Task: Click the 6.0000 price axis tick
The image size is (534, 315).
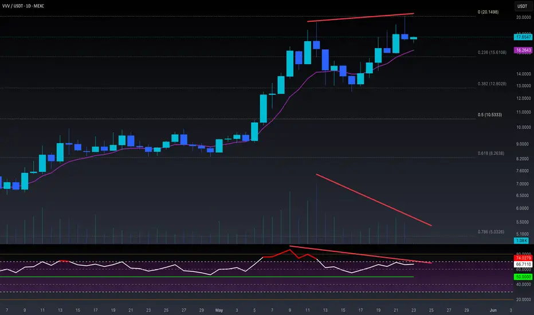Action: (x=523, y=208)
